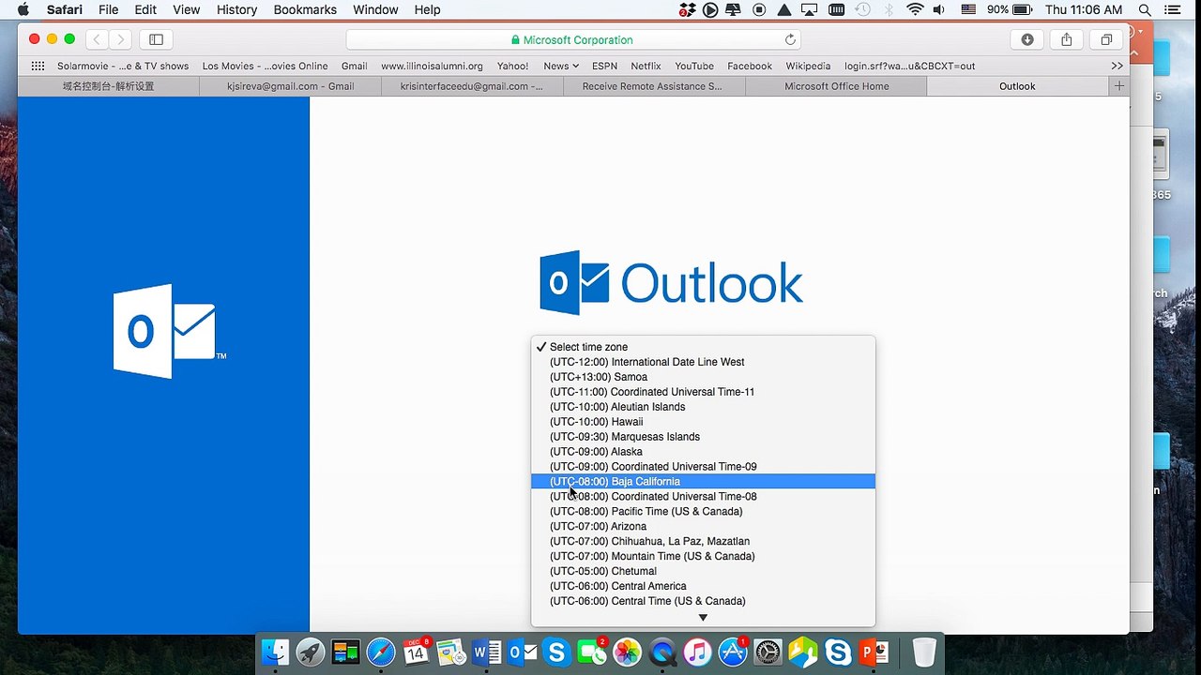The width and height of the screenshot is (1201, 675).
Task: Open Photos app in the Dock
Action: pos(627,652)
